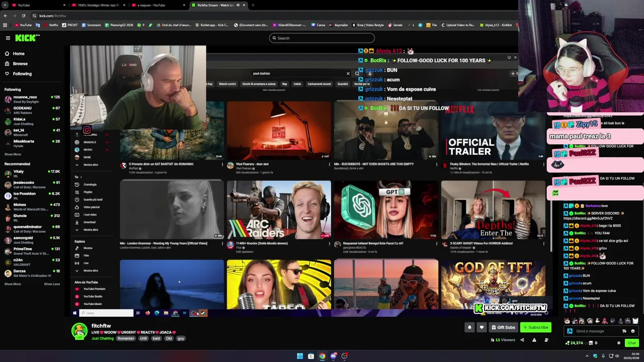Image resolution: width=644 pixels, height=362 pixels.
Task: Share the stream via share icon
Action: 522,340
